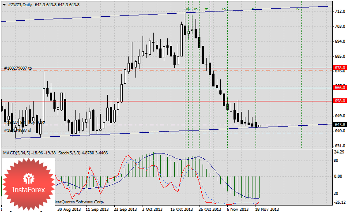Select the stop loss sl order label
The width and height of the screenshot is (350, 213).
(x=18, y=131)
